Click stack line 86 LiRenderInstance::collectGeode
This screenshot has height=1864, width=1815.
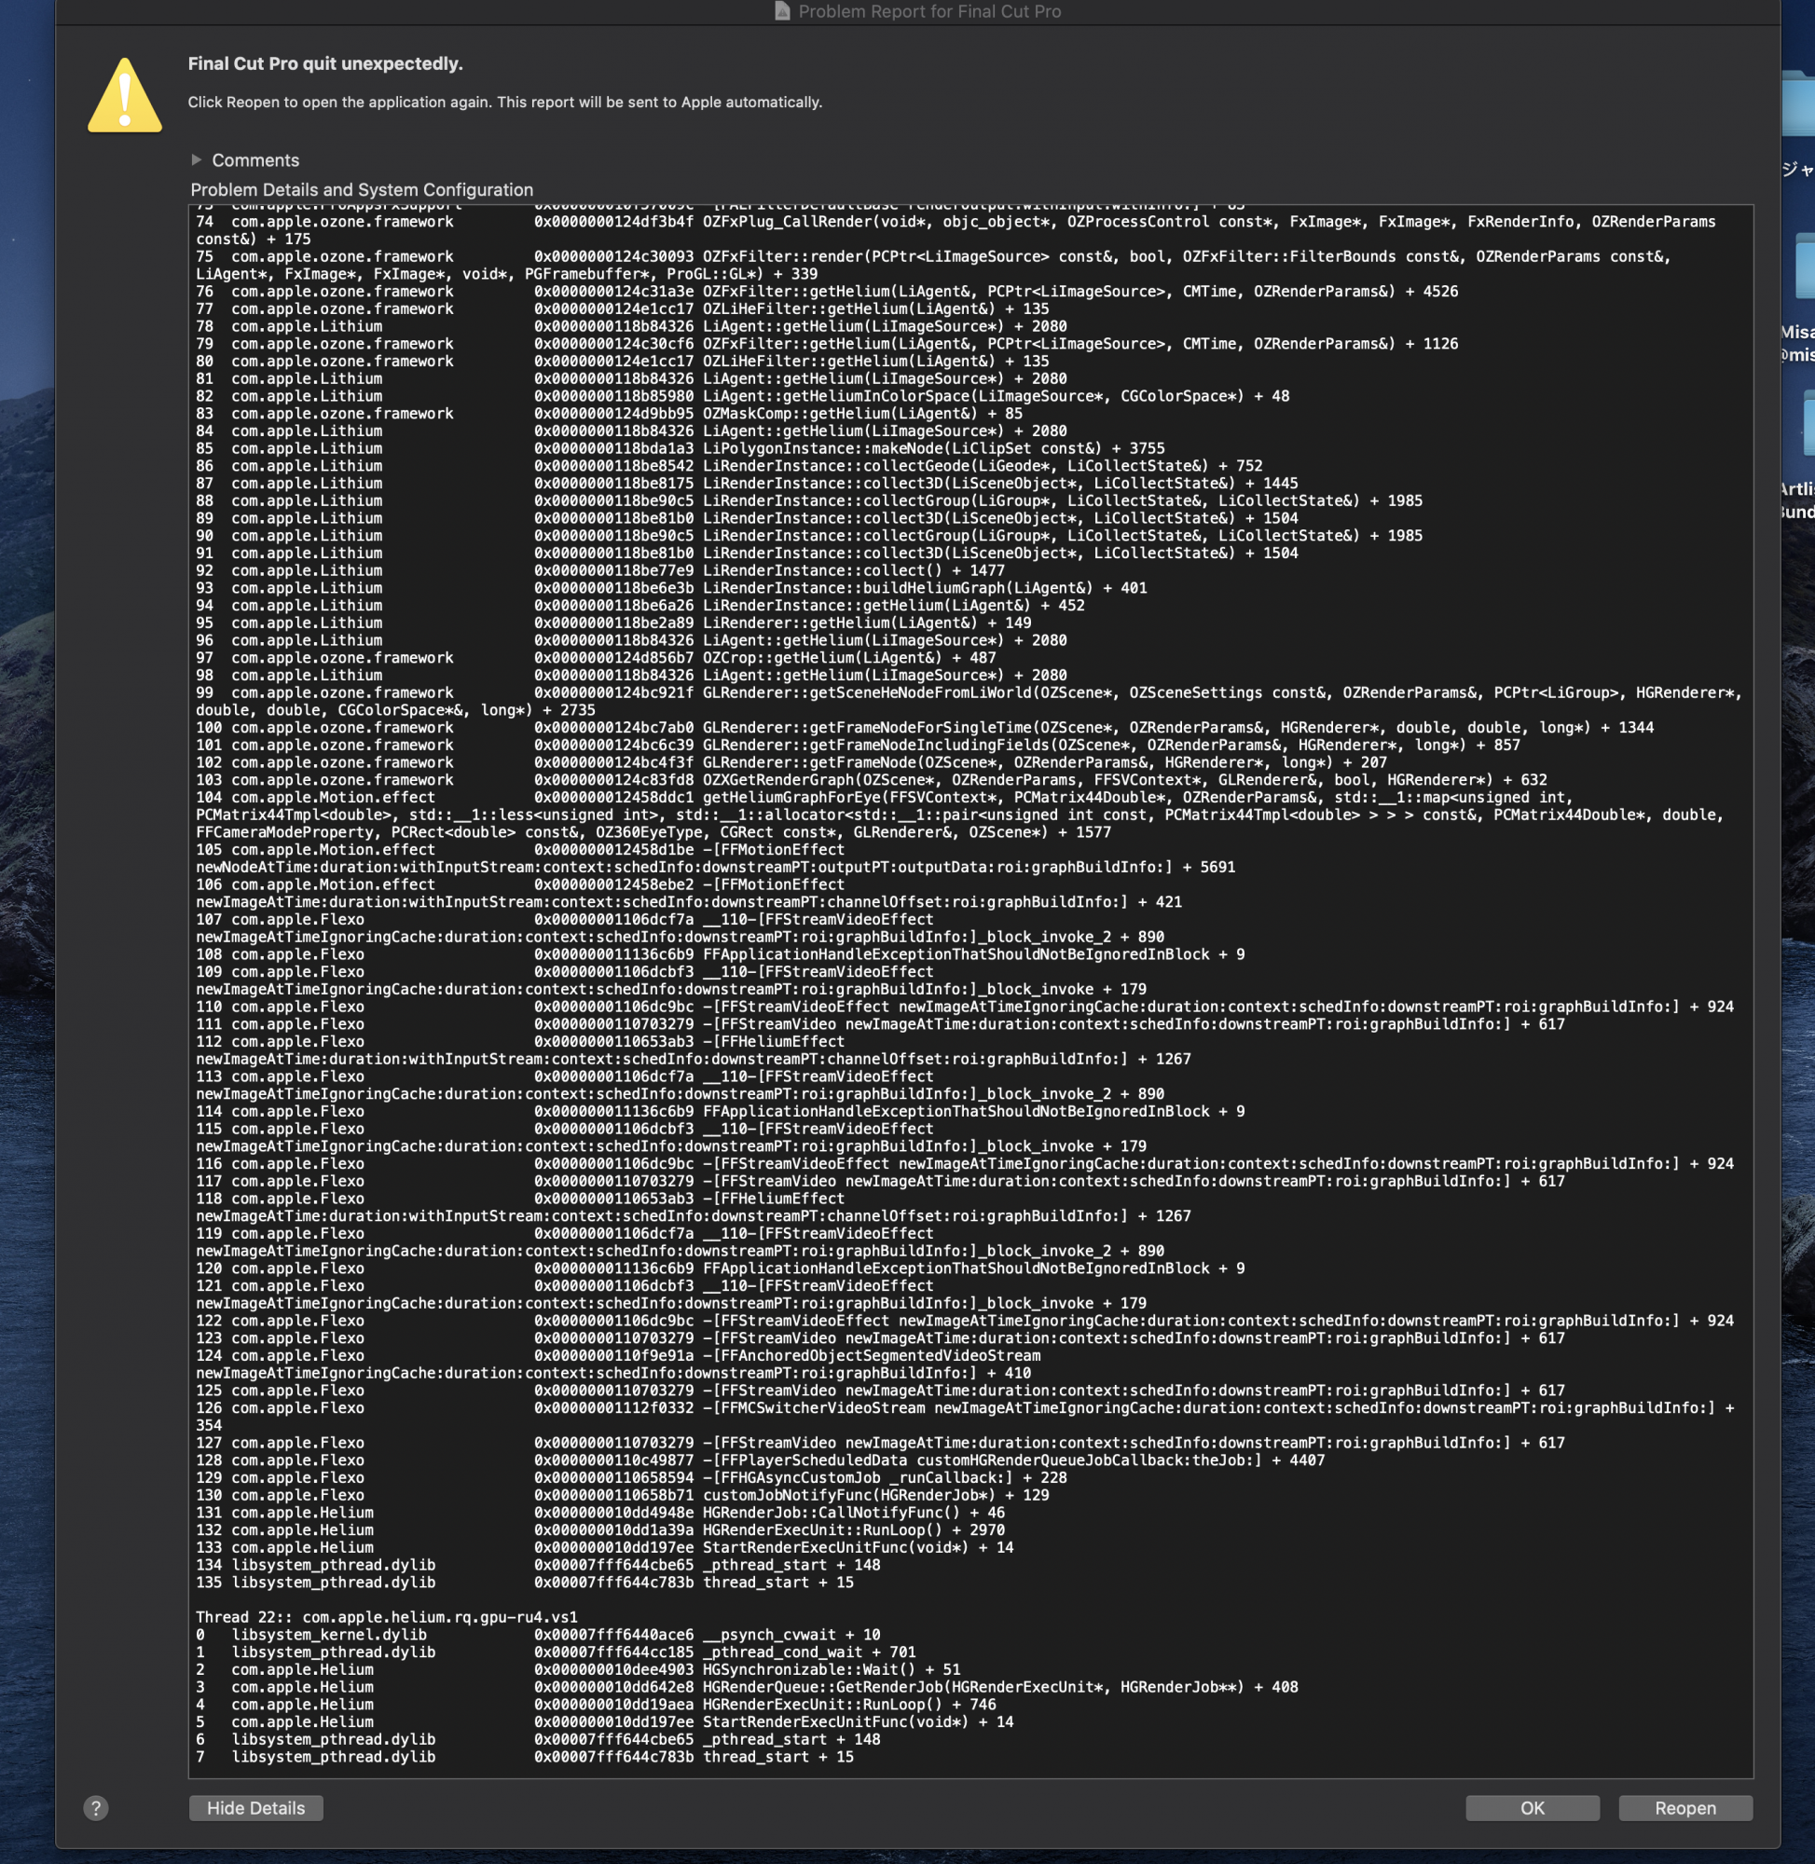click(x=729, y=466)
